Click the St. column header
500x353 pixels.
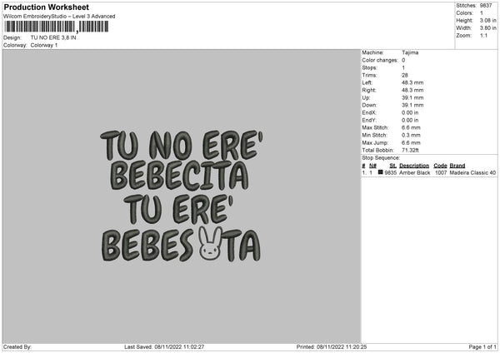[392, 166]
